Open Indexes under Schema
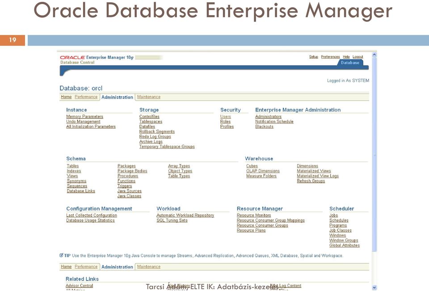The width and height of the screenshot is (429, 291). point(74,171)
